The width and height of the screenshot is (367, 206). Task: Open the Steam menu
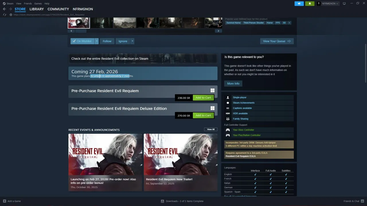(10, 3)
